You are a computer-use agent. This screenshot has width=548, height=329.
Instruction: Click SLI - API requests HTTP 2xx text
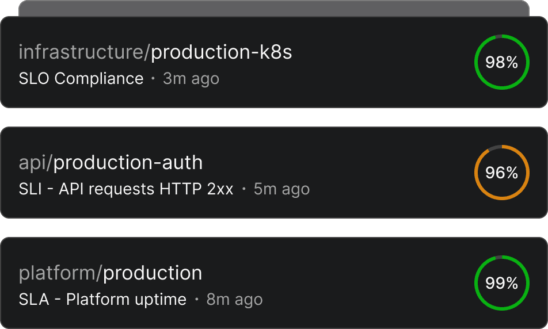(x=126, y=189)
